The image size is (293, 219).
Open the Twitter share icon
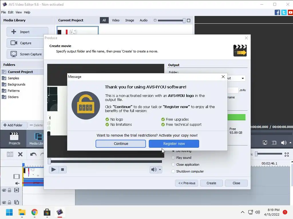284,12
